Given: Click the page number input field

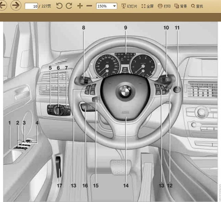Looking at the screenshot, I should (31, 6).
